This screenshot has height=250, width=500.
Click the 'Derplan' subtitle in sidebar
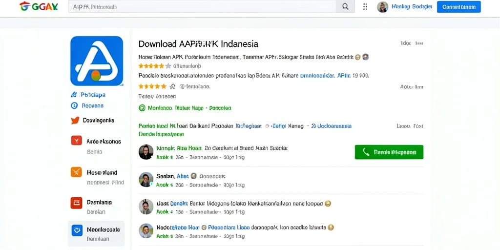click(96, 212)
